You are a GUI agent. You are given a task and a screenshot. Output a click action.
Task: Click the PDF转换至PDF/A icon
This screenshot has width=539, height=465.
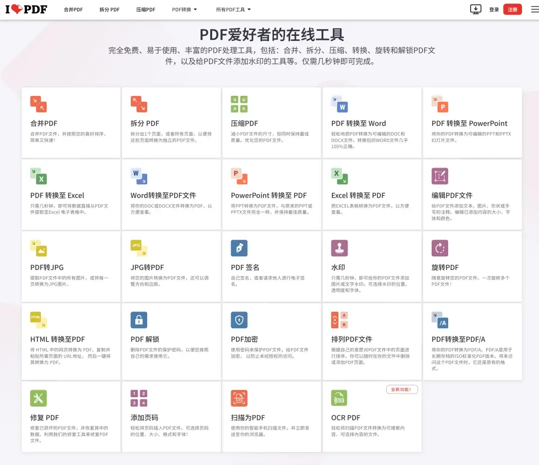[440, 320]
